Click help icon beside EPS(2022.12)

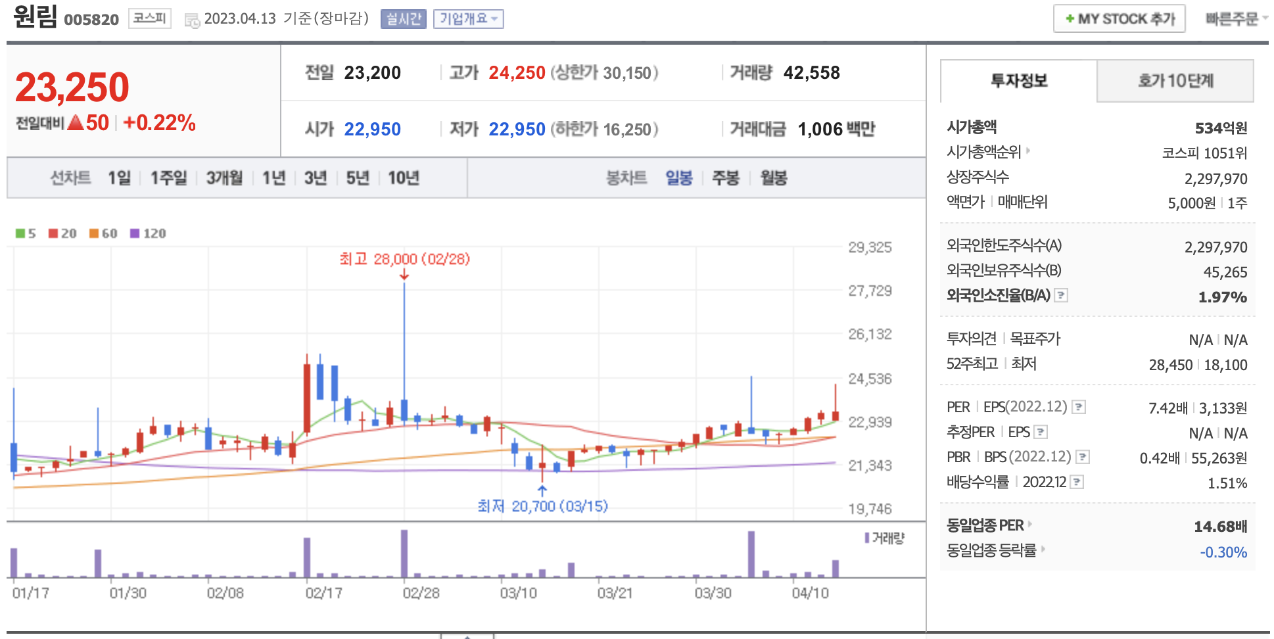1078,407
